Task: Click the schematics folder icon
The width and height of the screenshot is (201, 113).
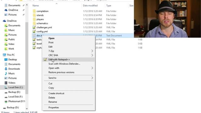Action: point(34,23)
